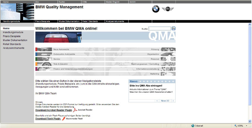252x128 pixels.
Task: Click the Macromedia Flash icon
Action: (x=63, y=119)
